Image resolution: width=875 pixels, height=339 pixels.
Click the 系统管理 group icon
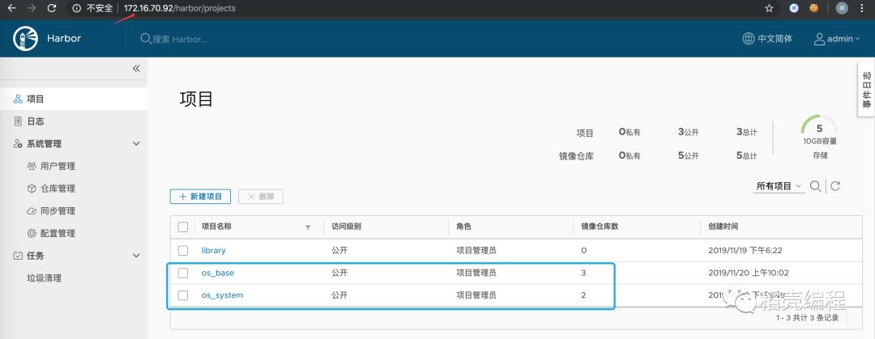pyautogui.click(x=18, y=143)
